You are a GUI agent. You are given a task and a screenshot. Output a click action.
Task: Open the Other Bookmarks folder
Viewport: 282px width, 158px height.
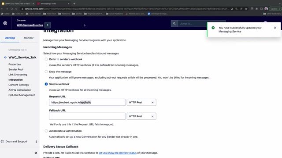pyautogui.click(x=272, y=14)
